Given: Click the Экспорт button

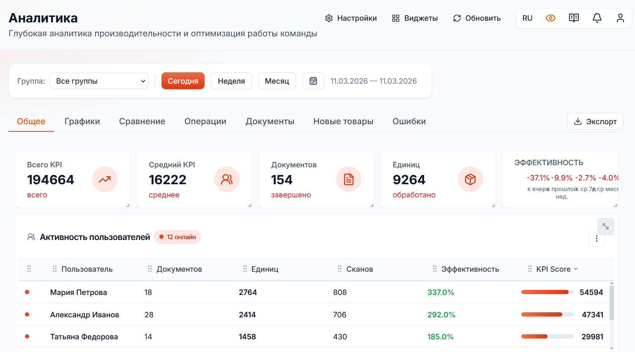Looking at the screenshot, I should [x=595, y=122].
